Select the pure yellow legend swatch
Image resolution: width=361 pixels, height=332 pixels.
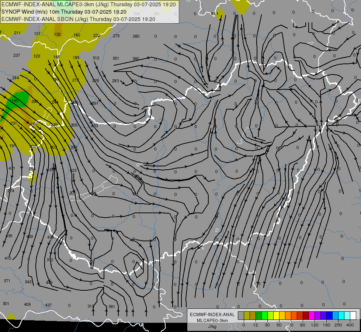point(276,316)
